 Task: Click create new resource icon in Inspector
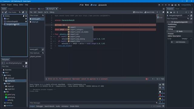click(x=168, y=12)
